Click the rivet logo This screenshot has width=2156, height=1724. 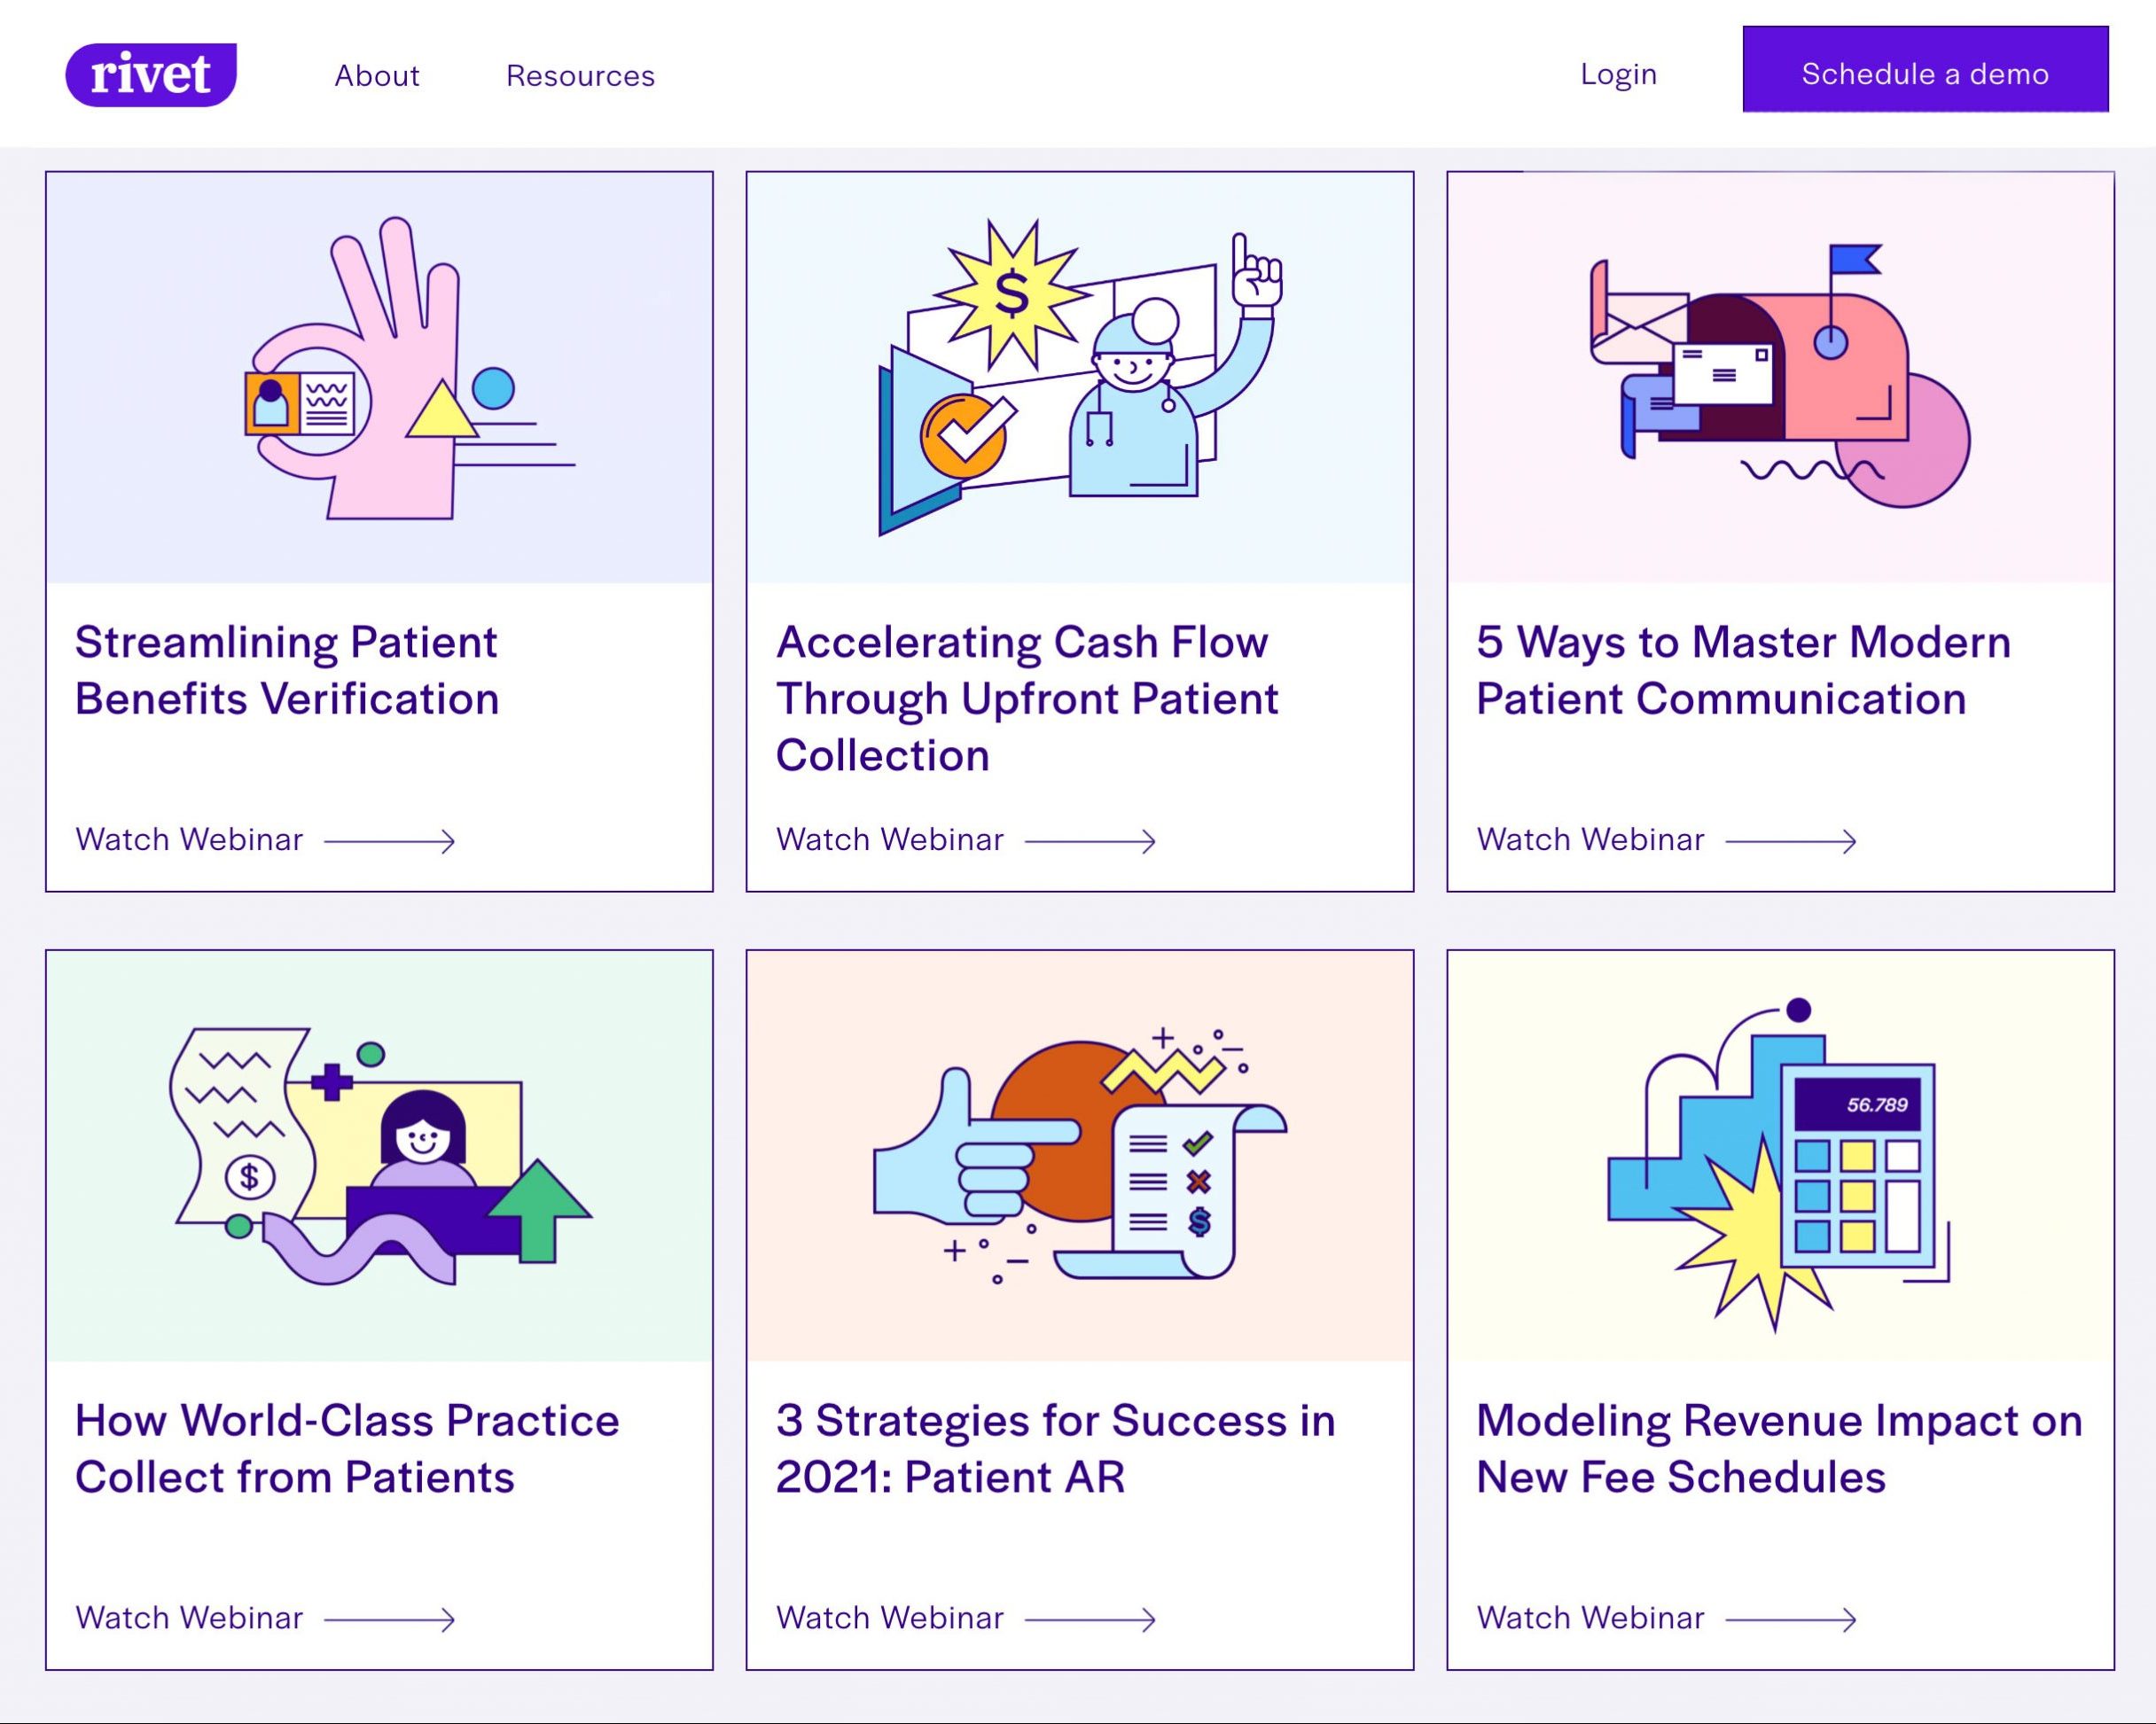(x=151, y=75)
